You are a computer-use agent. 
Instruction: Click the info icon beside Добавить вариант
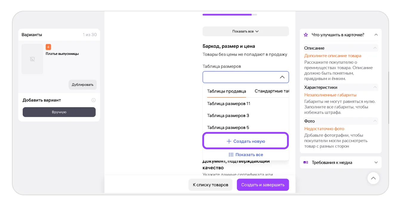pos(93,100)
